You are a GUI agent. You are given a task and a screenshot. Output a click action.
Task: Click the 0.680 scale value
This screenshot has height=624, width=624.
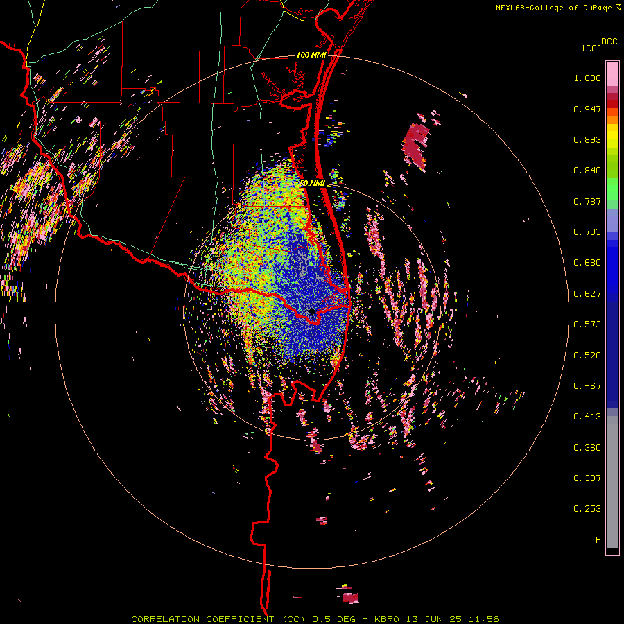[587, 263]
